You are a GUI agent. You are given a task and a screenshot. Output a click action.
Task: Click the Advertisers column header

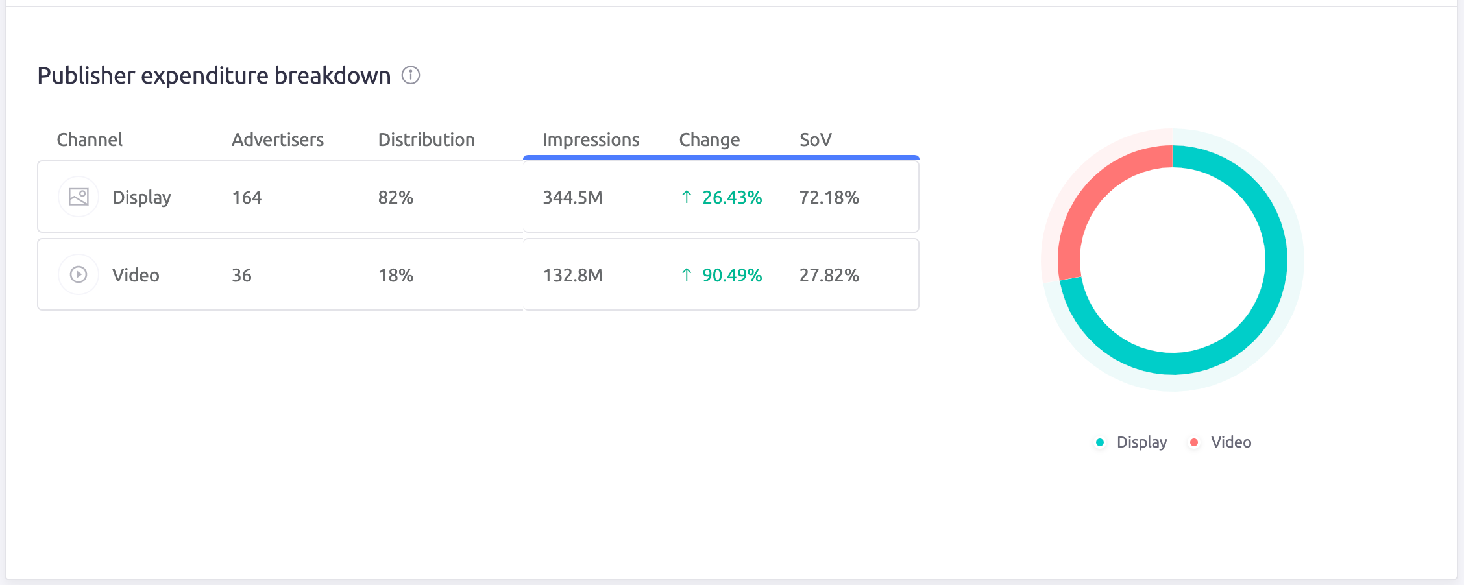(x=278, y=139)
